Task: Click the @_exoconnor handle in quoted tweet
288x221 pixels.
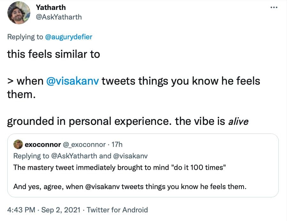Action: pos(84,145)
